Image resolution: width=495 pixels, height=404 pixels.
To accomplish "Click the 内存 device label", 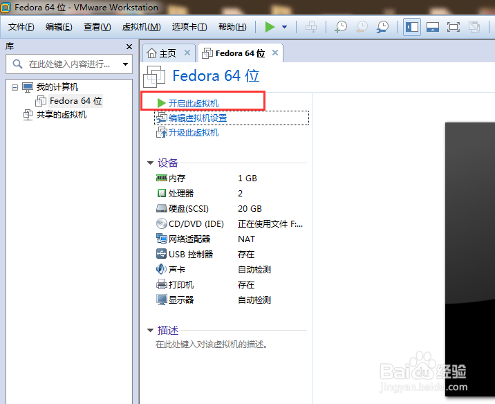I will point(177,178).
